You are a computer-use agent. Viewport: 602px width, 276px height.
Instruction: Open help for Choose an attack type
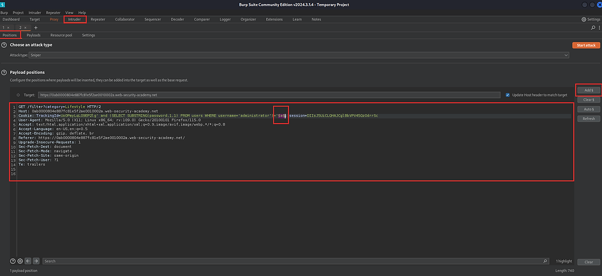point(4,45)
